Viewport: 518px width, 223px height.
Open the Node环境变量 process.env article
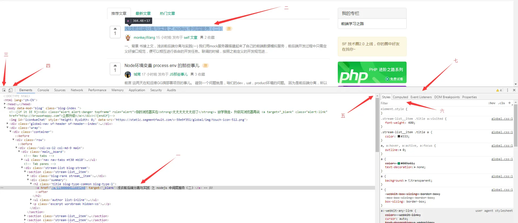click(x=162, y=66)
